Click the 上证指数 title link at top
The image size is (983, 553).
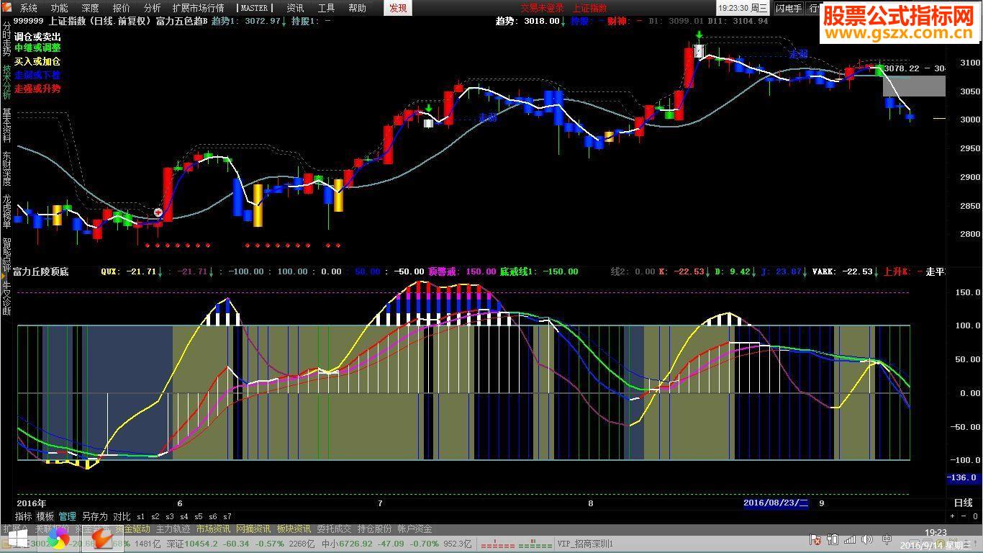click(x=589, y=8)
